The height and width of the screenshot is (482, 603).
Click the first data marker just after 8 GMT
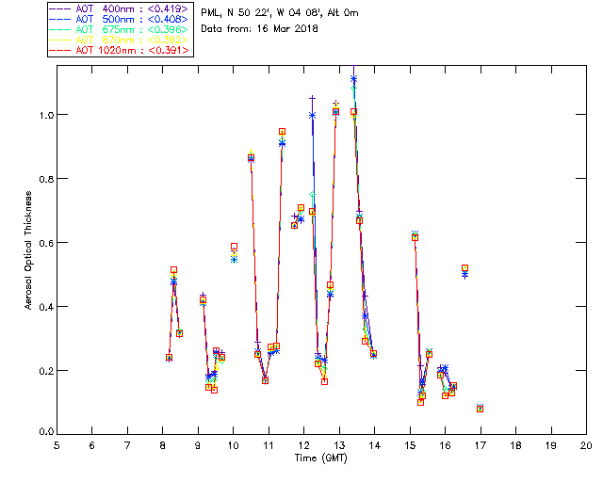click(169, 358)
